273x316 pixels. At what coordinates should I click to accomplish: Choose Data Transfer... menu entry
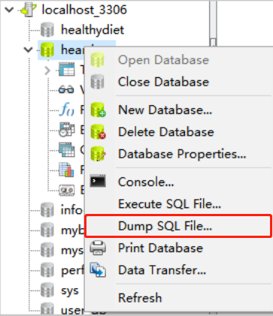[x=178, y=270]
